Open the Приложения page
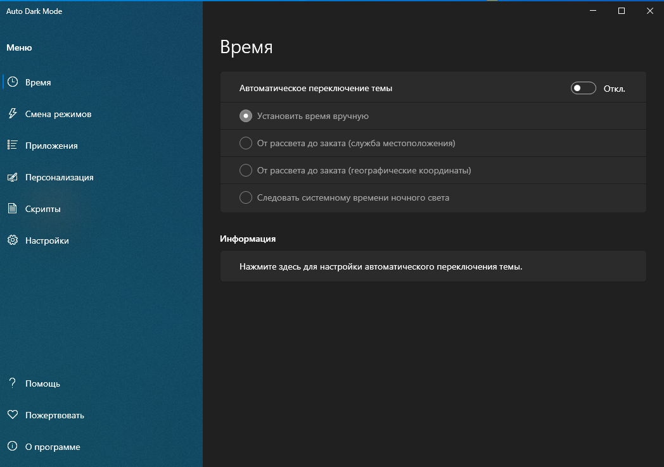The height and width of the screenshot is (467, 664). [x=101, y=146]
